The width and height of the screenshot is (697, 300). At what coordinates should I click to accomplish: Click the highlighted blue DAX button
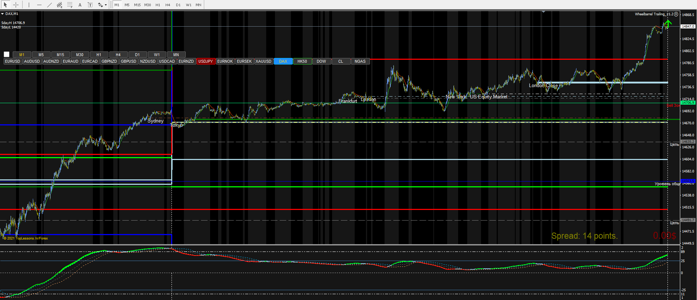(283, 61)
